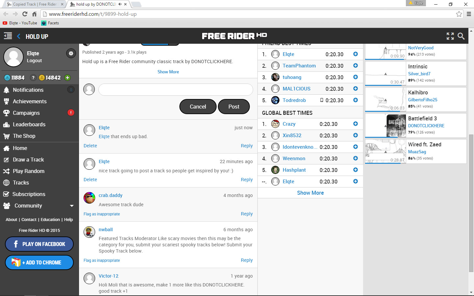The image size is (474, 296).
Task: Toggle the sidebar menu icon
Action: click(x=8, y=36)
